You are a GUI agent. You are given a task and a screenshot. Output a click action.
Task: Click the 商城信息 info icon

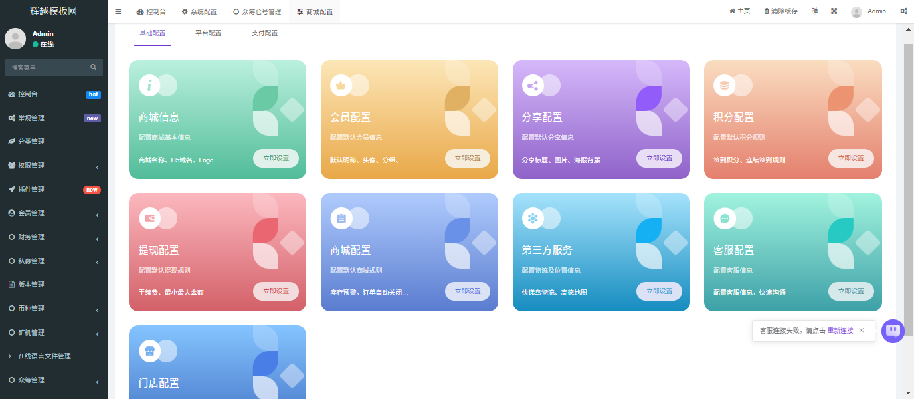pos(149,85)
